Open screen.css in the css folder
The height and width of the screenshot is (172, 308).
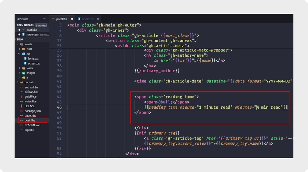point(34,63)
